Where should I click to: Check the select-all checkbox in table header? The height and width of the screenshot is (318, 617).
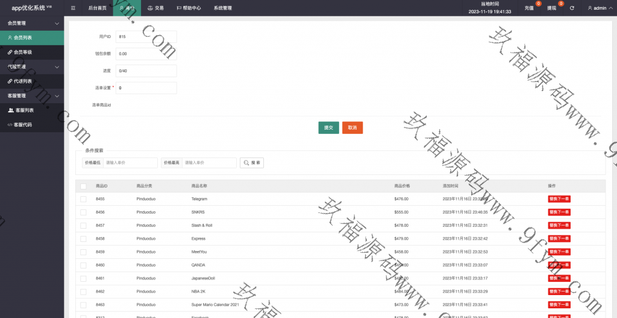coord(83,186)
